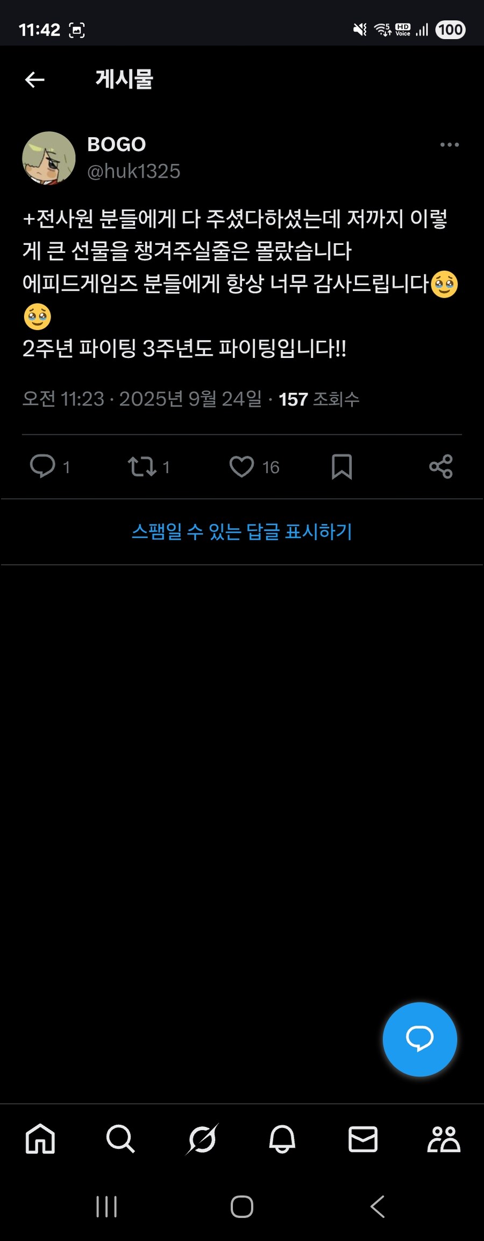
Task: Open the Notifications bell tab
Action: [x=282, y=1139]
